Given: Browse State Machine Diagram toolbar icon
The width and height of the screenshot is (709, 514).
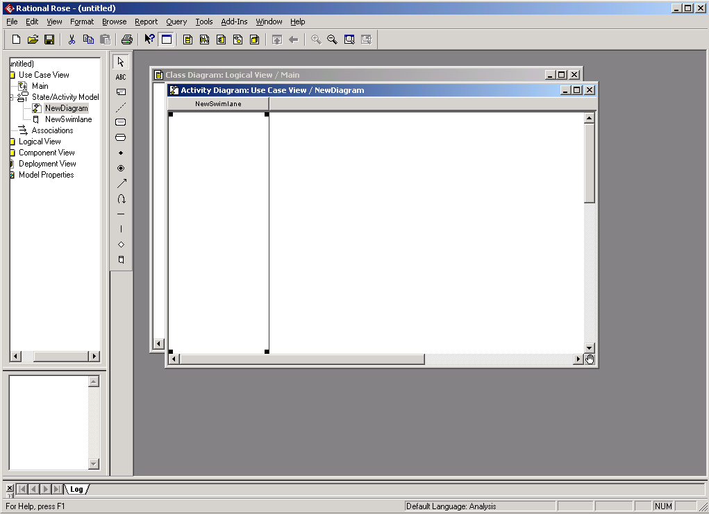Looking at the screenshot, I should [238, 40].
